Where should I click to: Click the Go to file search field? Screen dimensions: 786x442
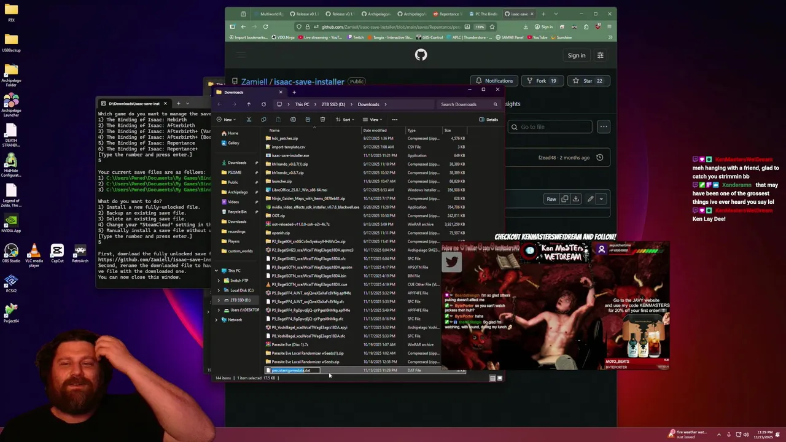click(x=550, y=127)
